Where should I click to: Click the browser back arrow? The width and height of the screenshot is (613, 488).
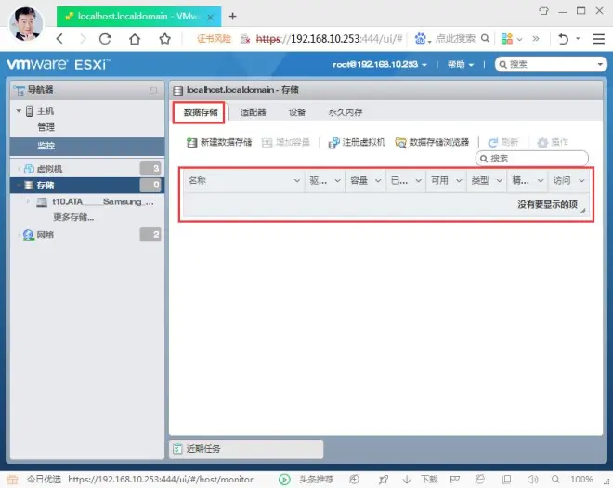click(x=60, y=39)
